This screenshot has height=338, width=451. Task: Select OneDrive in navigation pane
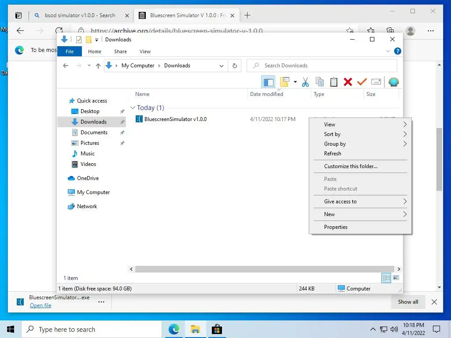[88, 178]
